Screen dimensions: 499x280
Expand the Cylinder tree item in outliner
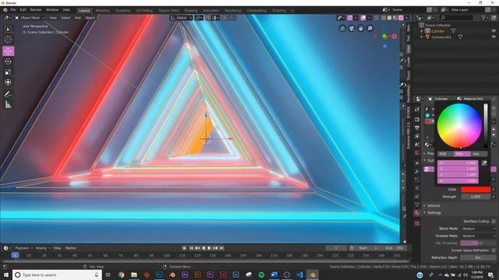422,31
